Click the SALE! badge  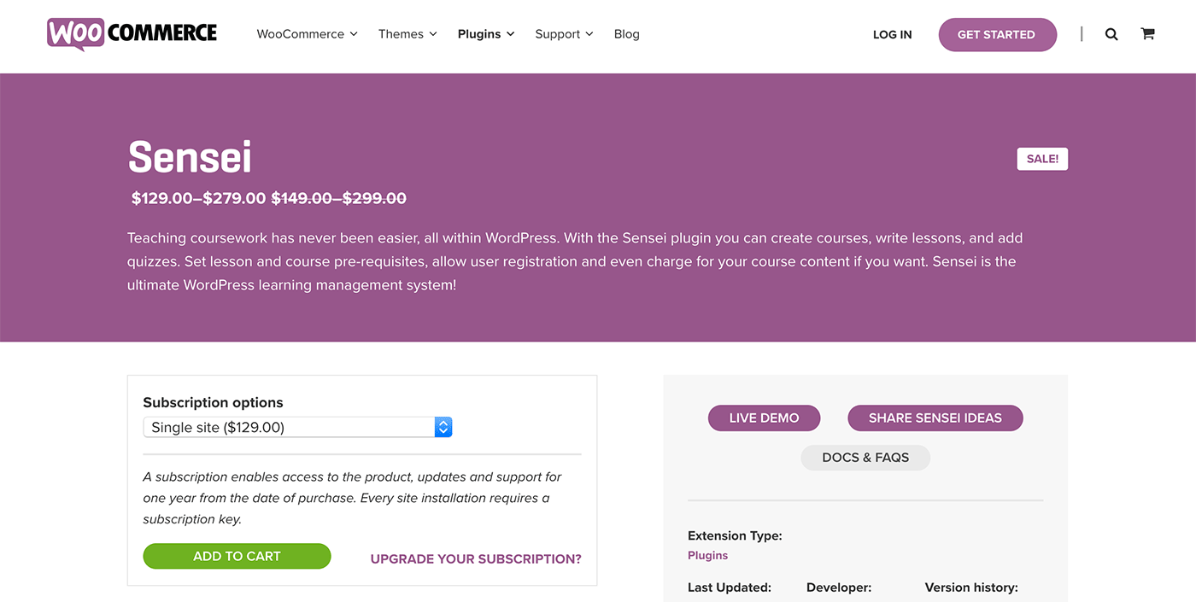(x=1042, y=159)
